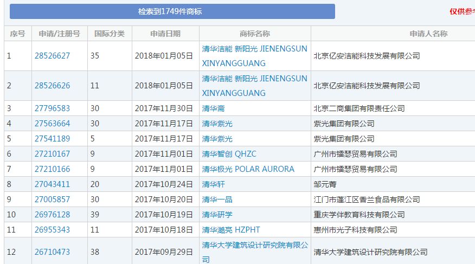475x264 pixels.
Task: Select applicant 重庆学伴教育科技有限公司
Action: click(x=359, y=214)
